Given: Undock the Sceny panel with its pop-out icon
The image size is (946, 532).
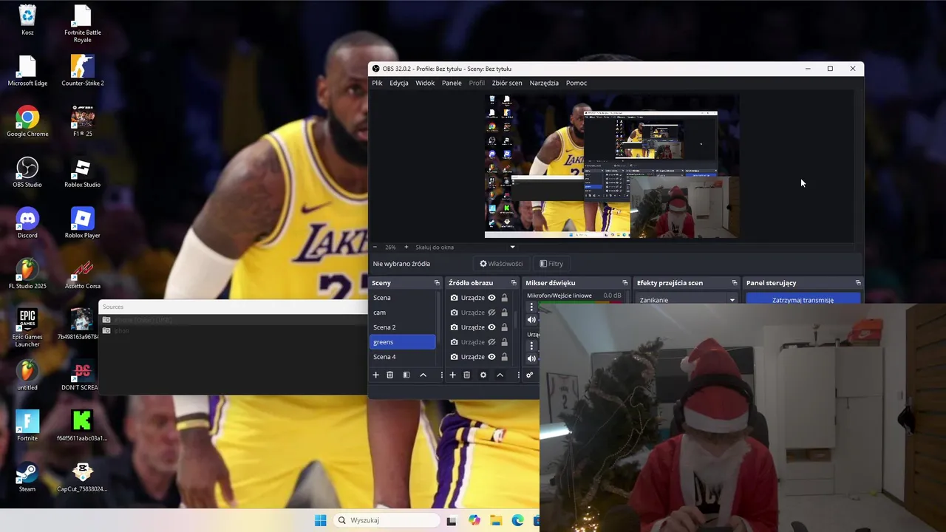Looking at the screenshot, I should tap(437, 283).
